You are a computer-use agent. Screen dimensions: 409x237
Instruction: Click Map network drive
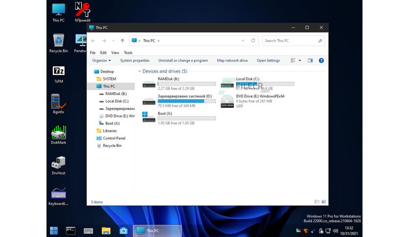point(232,61)
